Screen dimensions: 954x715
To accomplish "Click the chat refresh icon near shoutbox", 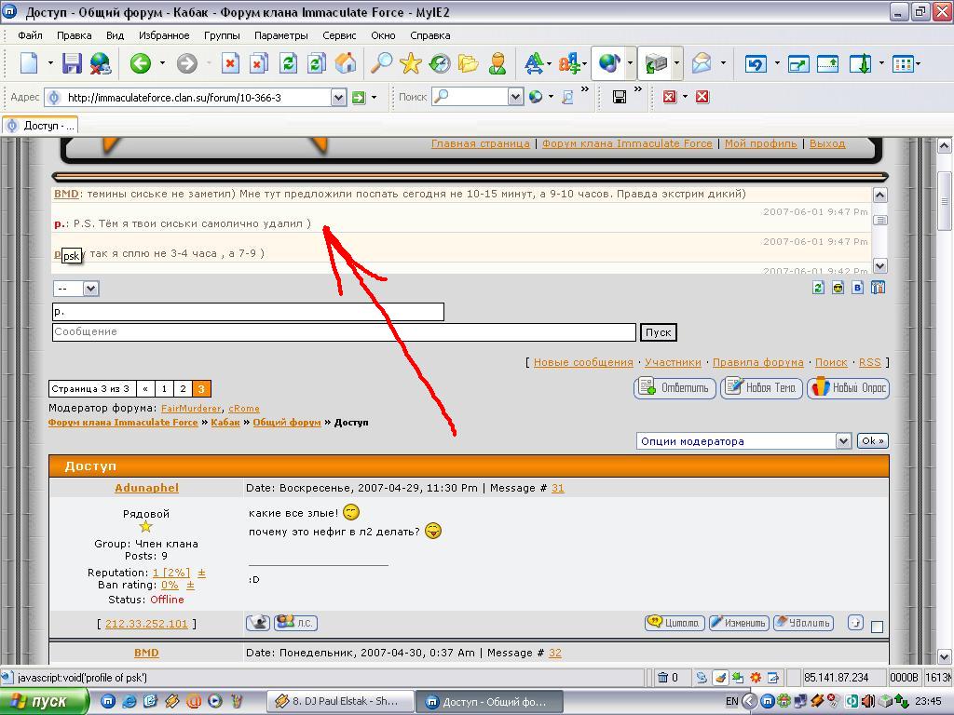I will 818,289.
